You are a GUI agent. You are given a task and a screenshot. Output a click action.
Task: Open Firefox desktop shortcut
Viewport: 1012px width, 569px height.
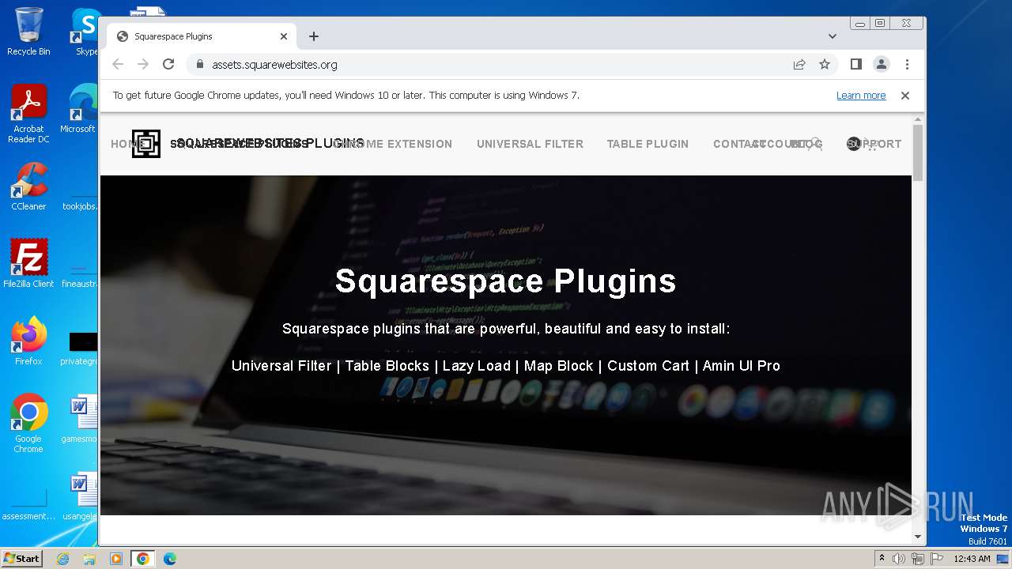tap(28, 341)
